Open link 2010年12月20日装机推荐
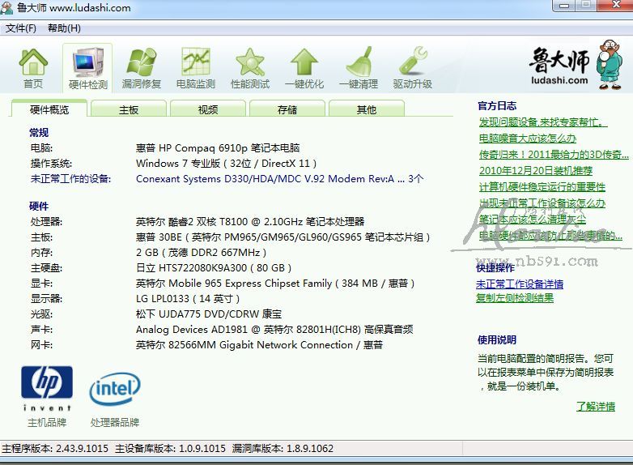Image resolution: width=633 pixels, height=465 pixels. pyautogui.click(x=536, y=170)
